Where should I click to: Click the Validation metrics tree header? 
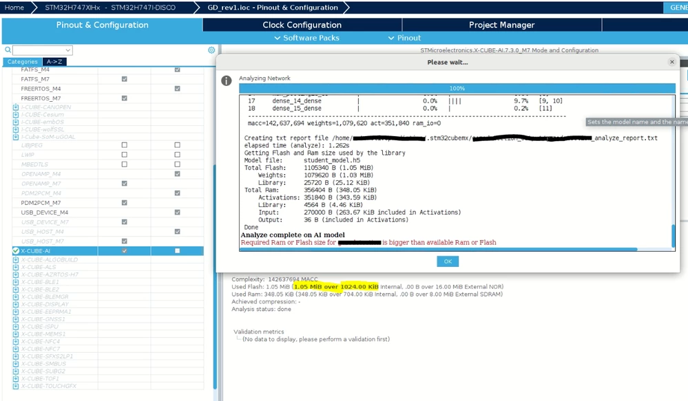tap(259, 332)
